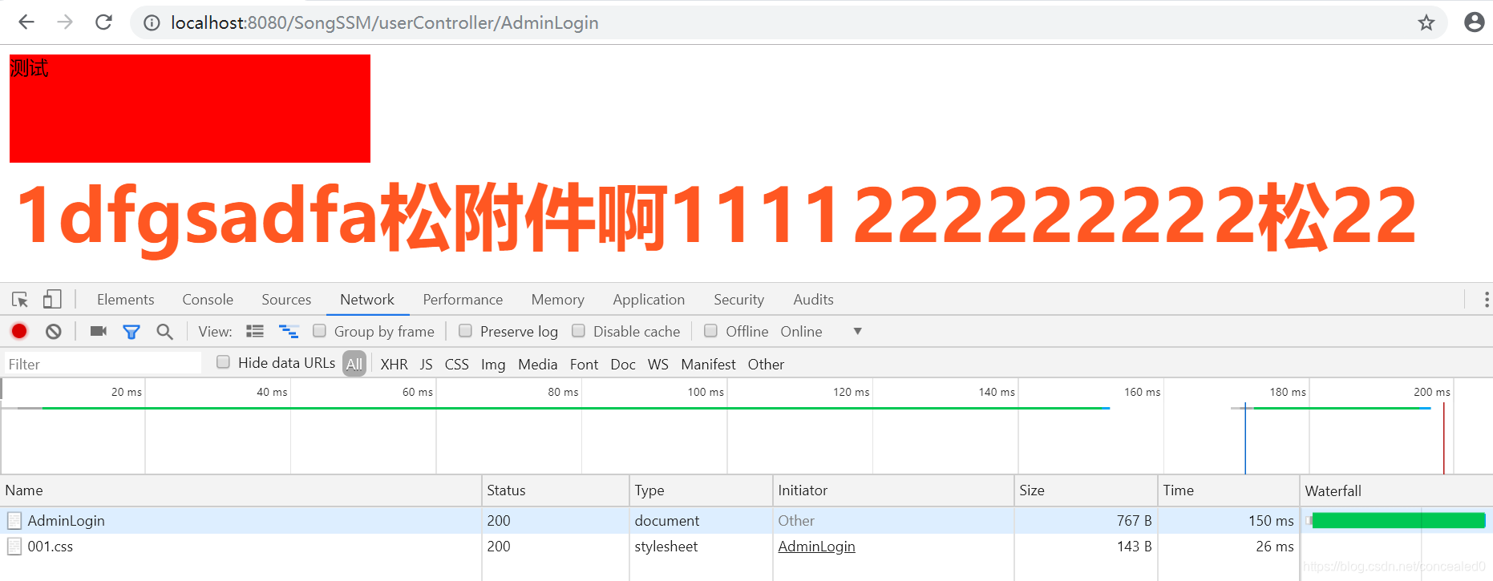The height and width of the screenshot is (581, 1493).
Task: Filter requests by Media
Action: pos(537,365)
